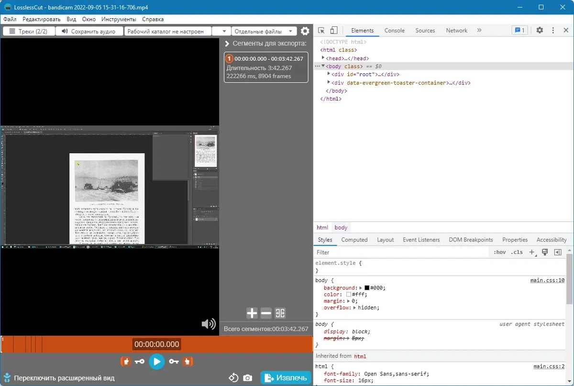Add a new segment with the plus icon
The width and height of the screenshot is (574, 386).
pyautogui.click(x=252, y=313)
